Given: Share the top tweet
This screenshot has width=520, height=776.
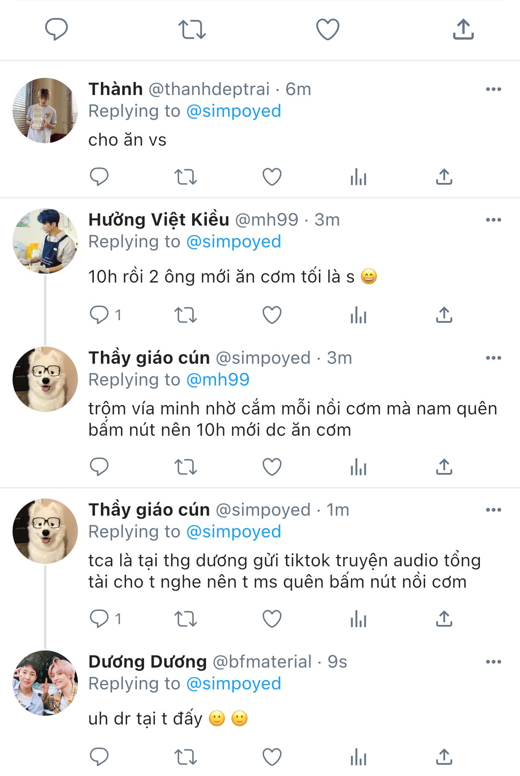Looking at the screenshot, I should [x=463, y=29].
